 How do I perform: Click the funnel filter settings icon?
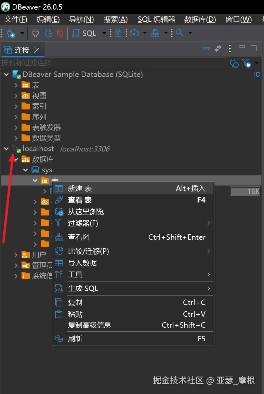click(x=247, y=63)
